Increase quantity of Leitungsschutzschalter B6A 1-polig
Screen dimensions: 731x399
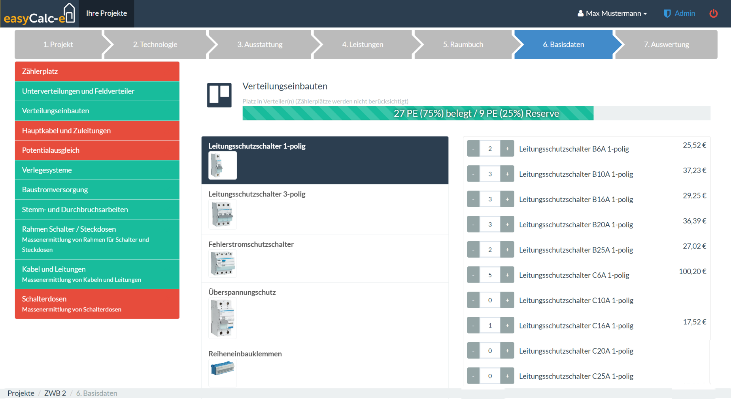point(507,149)
